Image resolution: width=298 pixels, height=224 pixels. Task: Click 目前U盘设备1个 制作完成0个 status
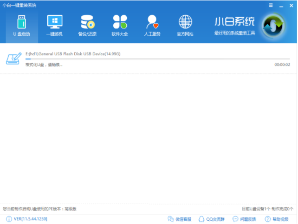[267, 209]
